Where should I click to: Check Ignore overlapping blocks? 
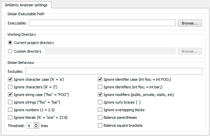tap(100, 110)
